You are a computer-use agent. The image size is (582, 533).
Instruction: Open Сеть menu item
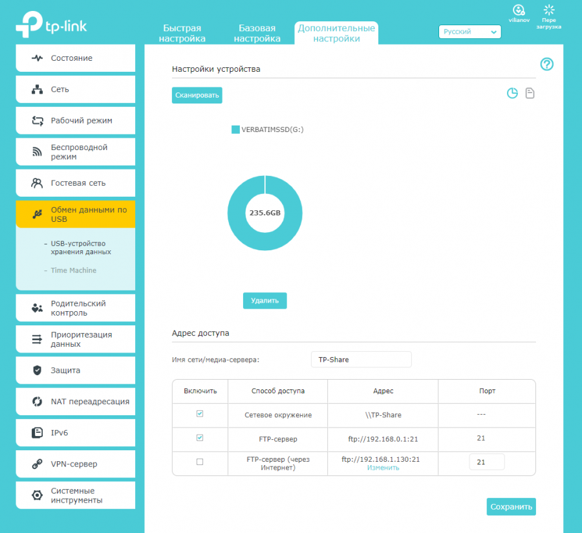(x=76, y=89)
